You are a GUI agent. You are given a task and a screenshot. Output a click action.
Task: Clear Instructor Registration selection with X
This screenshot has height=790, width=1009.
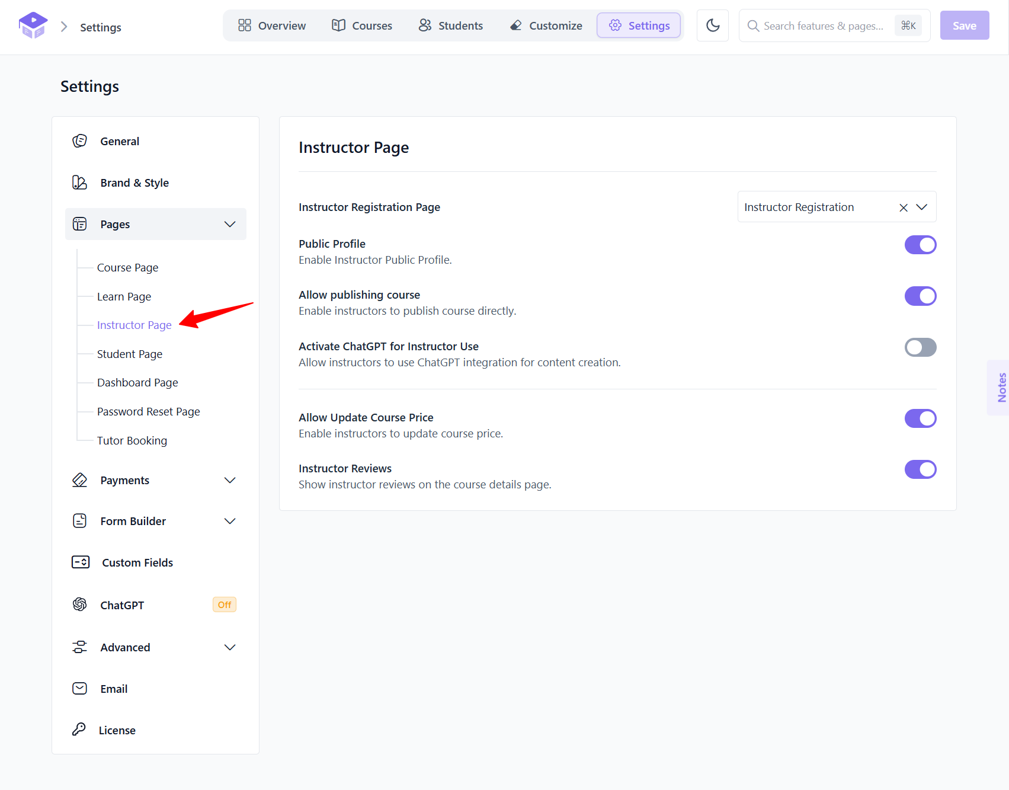click(x=904, y=207)
